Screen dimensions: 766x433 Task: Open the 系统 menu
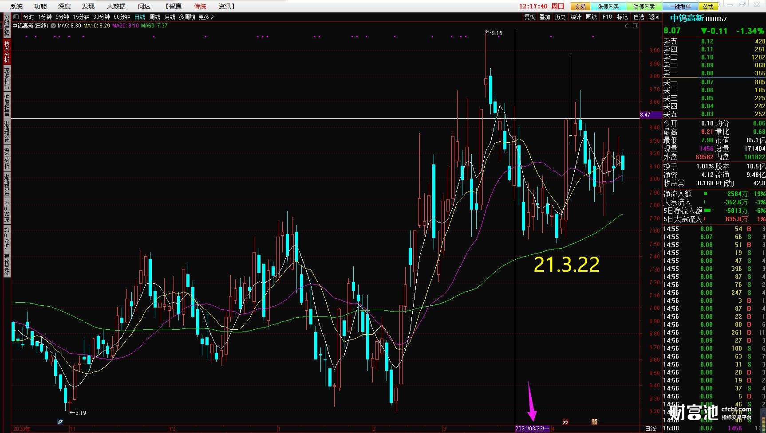point(16,6)
